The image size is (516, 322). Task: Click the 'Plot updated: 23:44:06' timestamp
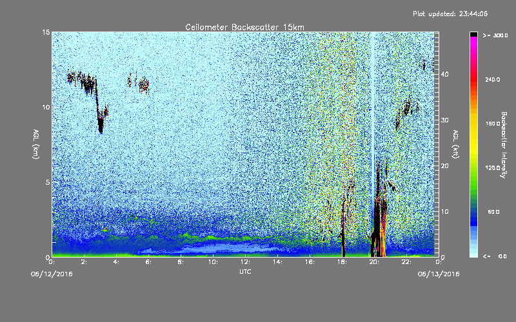pyautogui.click(x=450, y=14)
